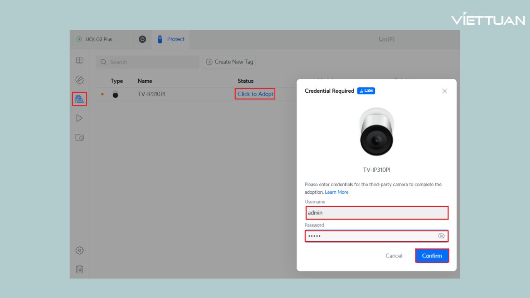This screenshot has width=530, height=298.
Task: Open the clipboard log icon in sidebar
Action: (79, 269)
